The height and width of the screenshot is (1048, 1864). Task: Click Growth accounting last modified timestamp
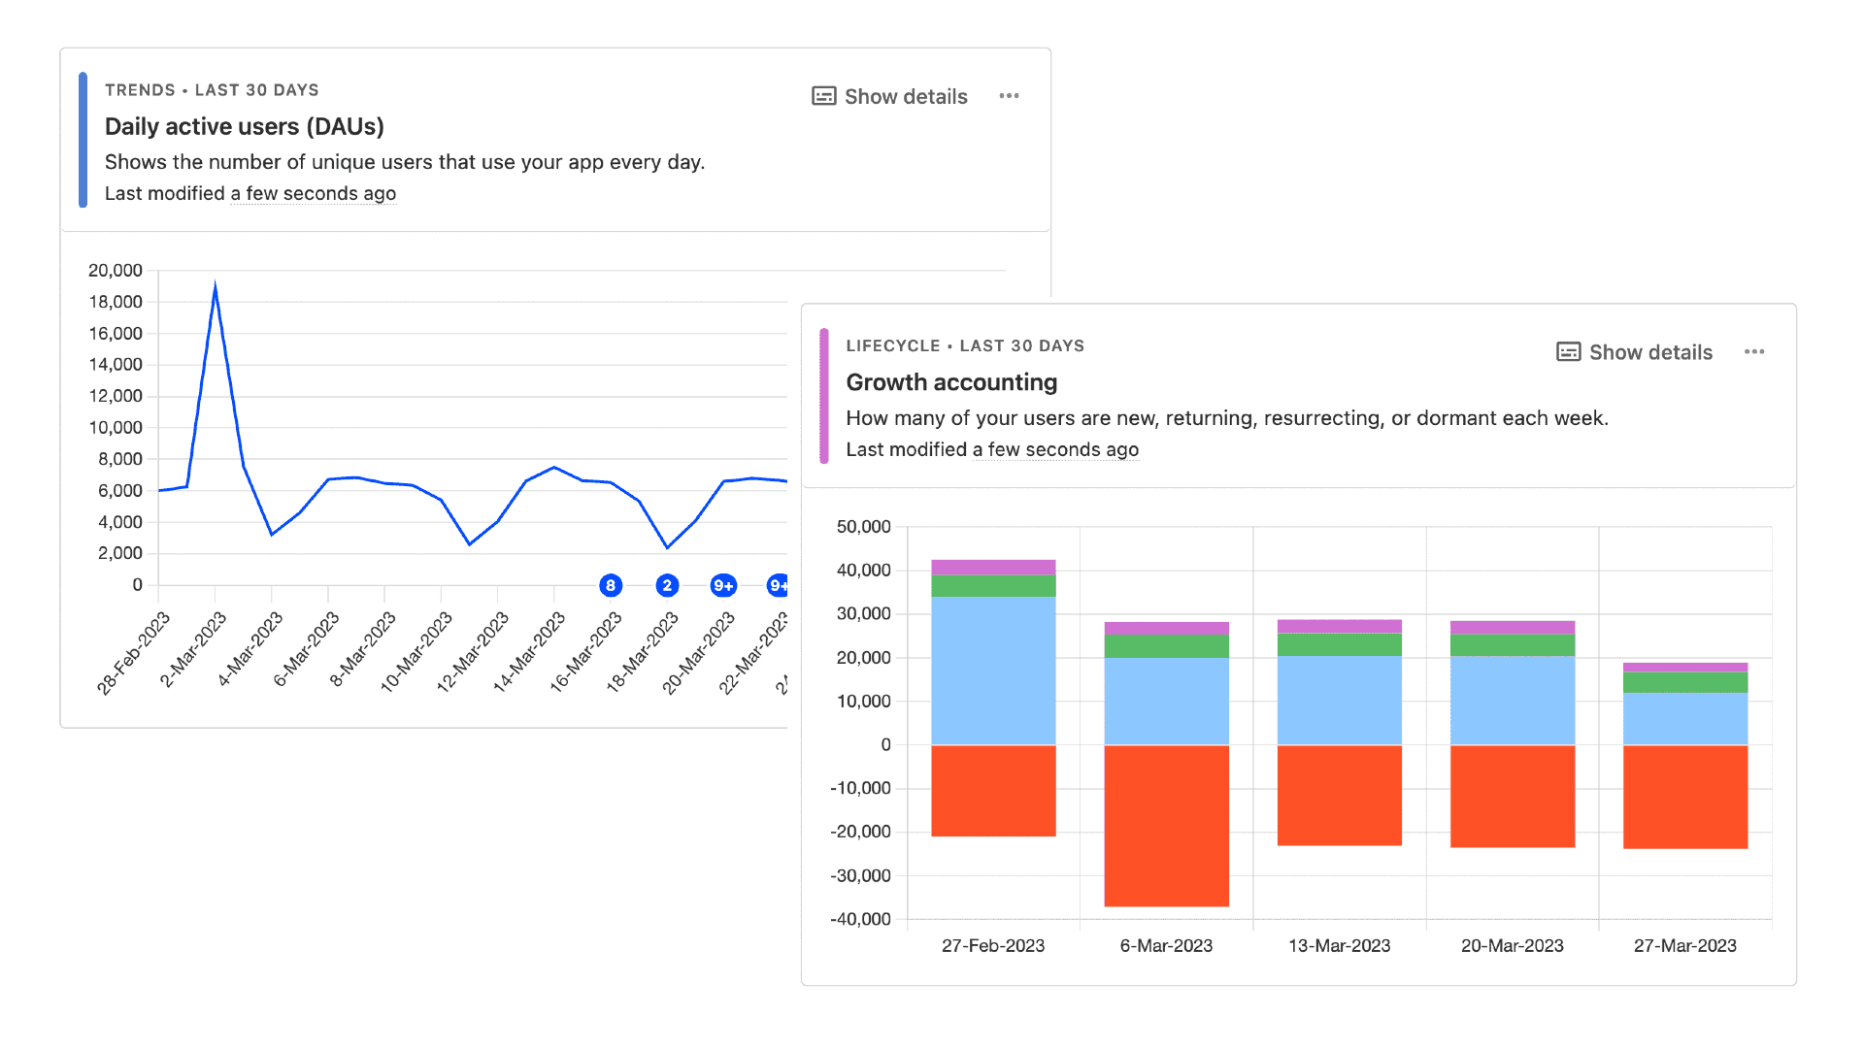1055,449
